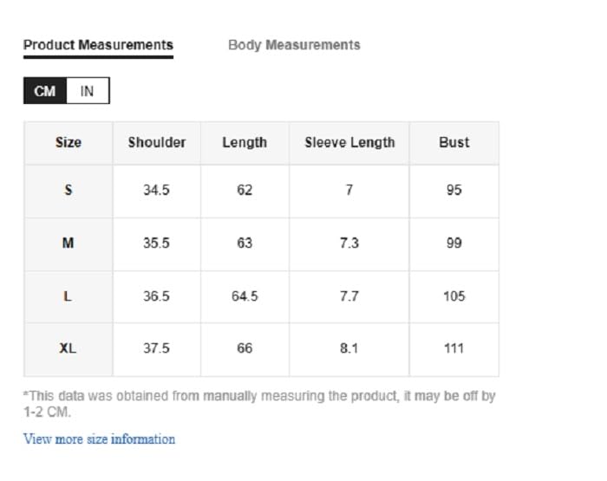The image size is (607, 481).
Task: Click bust value 99 for size M
Action: [454, 244]
